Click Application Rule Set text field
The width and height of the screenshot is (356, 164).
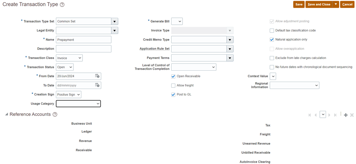click(199, 49)
